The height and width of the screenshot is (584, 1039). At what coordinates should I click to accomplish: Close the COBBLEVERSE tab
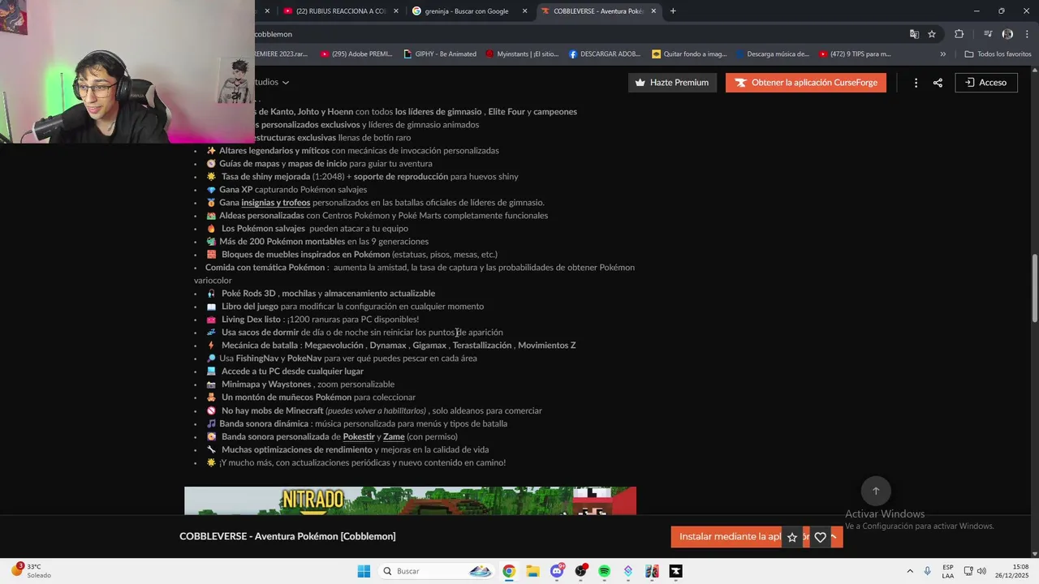653,11
